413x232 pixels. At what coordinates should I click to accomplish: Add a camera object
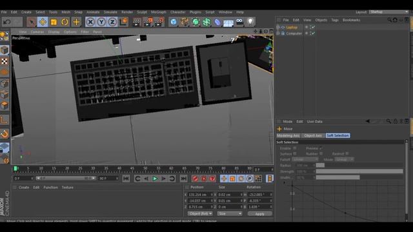pos(239,22)
